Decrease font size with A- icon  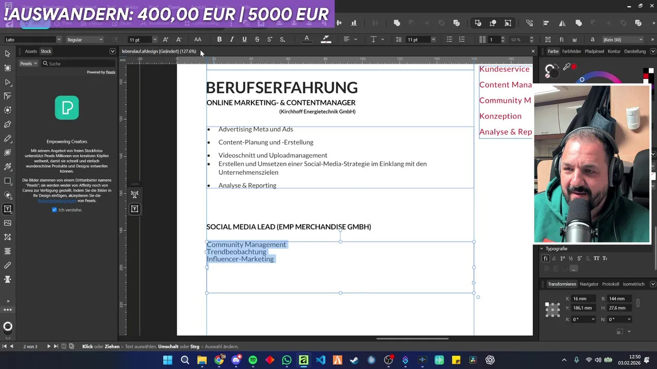tap(179, 39)
